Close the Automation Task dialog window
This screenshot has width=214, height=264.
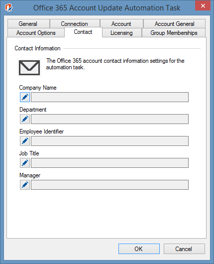pyautogui.click(x=203, y=5)
